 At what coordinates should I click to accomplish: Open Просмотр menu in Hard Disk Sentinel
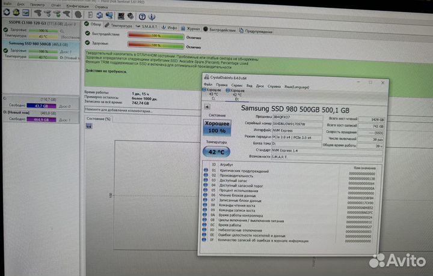37,5
